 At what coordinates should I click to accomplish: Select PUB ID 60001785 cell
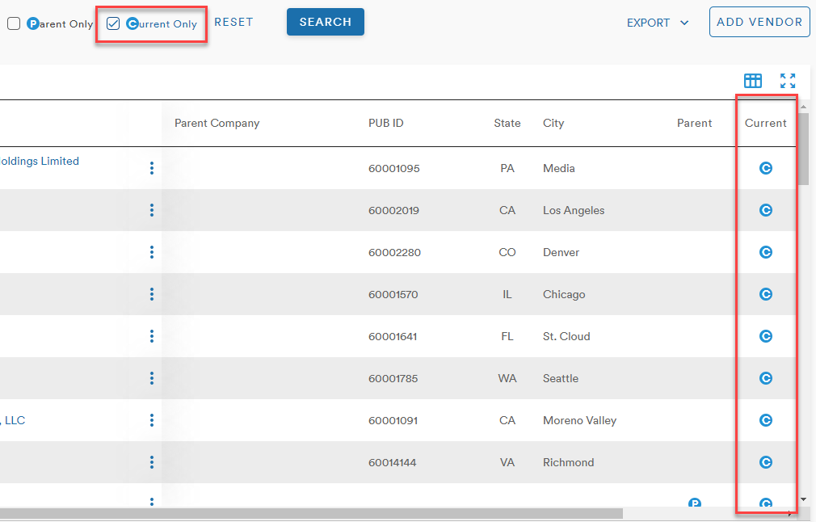pos(393,378)
